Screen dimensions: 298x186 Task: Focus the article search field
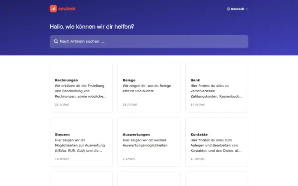coord(149,41)
